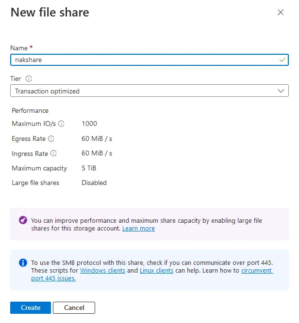Open the Windows clients script link
Viewport: 299px width, 323px height.
tap(102, 271)
